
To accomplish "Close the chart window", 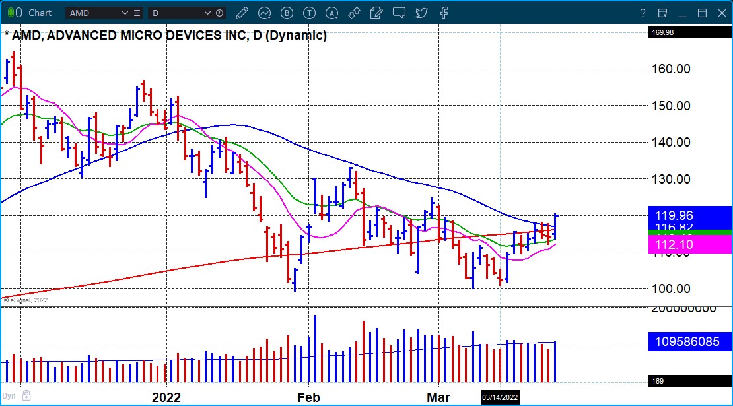I will [x=722, y=13].
